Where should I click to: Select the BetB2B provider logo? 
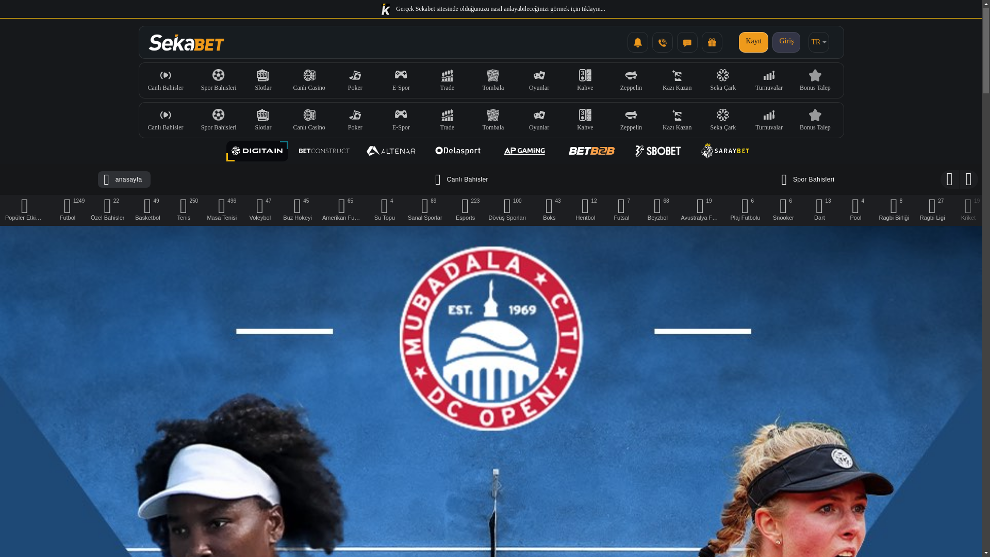591,151
